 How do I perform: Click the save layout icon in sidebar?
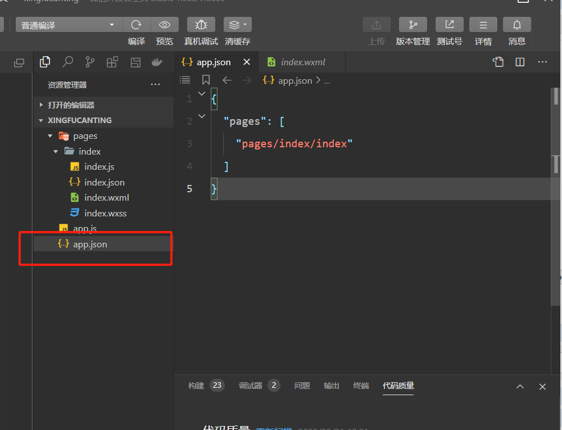[x=135, y=62]
